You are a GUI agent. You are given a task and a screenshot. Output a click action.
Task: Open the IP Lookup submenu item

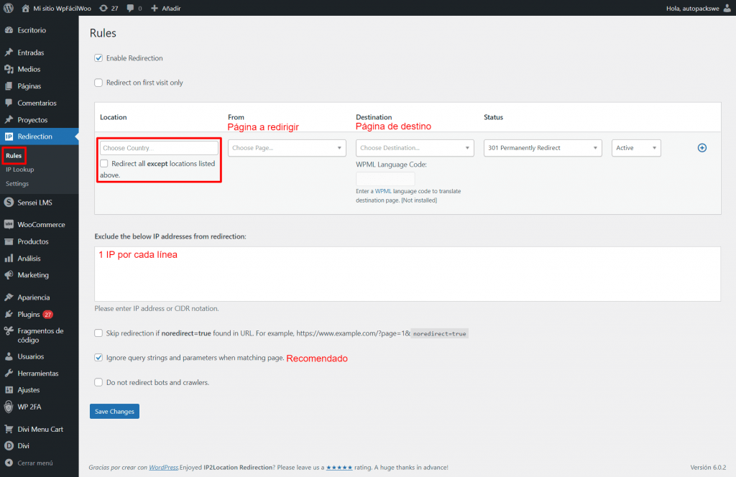19,170
